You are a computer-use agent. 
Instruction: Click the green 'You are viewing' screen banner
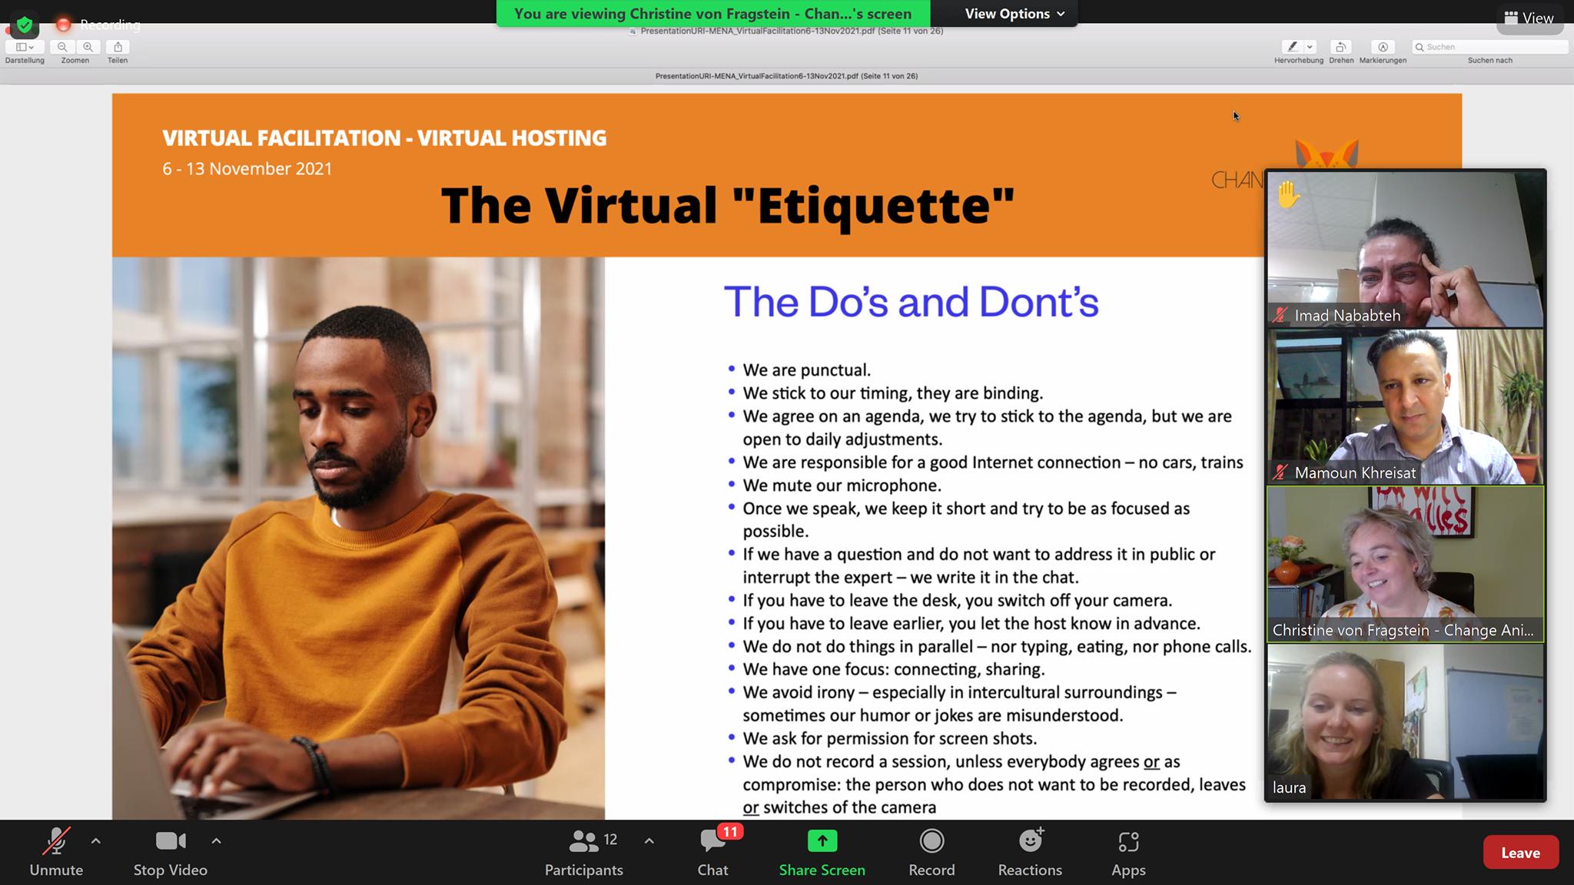(x=712, y=14)
